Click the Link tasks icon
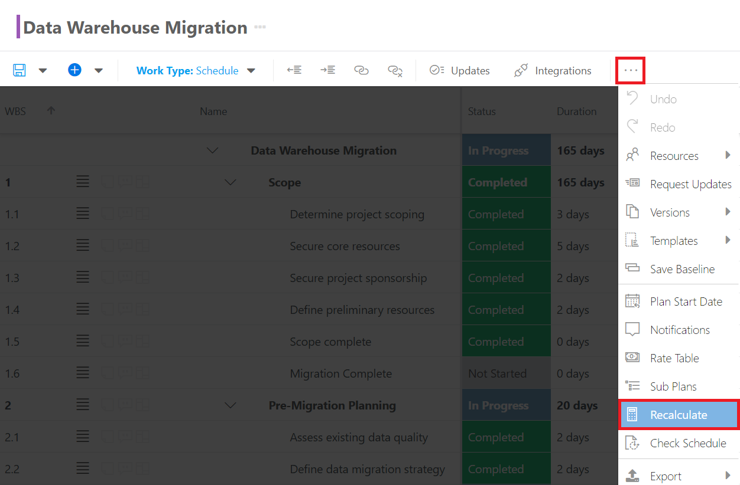This screenshot has width=740, height=485. click(x=361, y=70)
